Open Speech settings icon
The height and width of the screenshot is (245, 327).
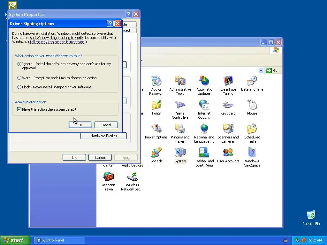click(x=156, y=153)
